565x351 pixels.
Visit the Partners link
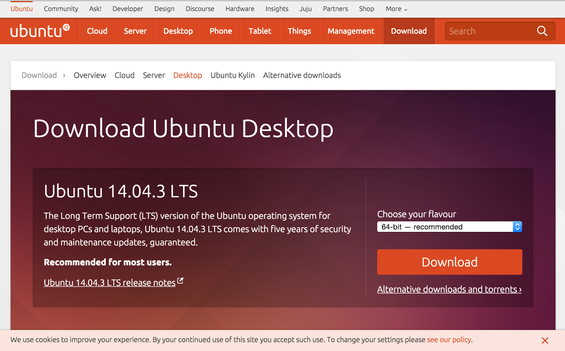tap(335, 9)
